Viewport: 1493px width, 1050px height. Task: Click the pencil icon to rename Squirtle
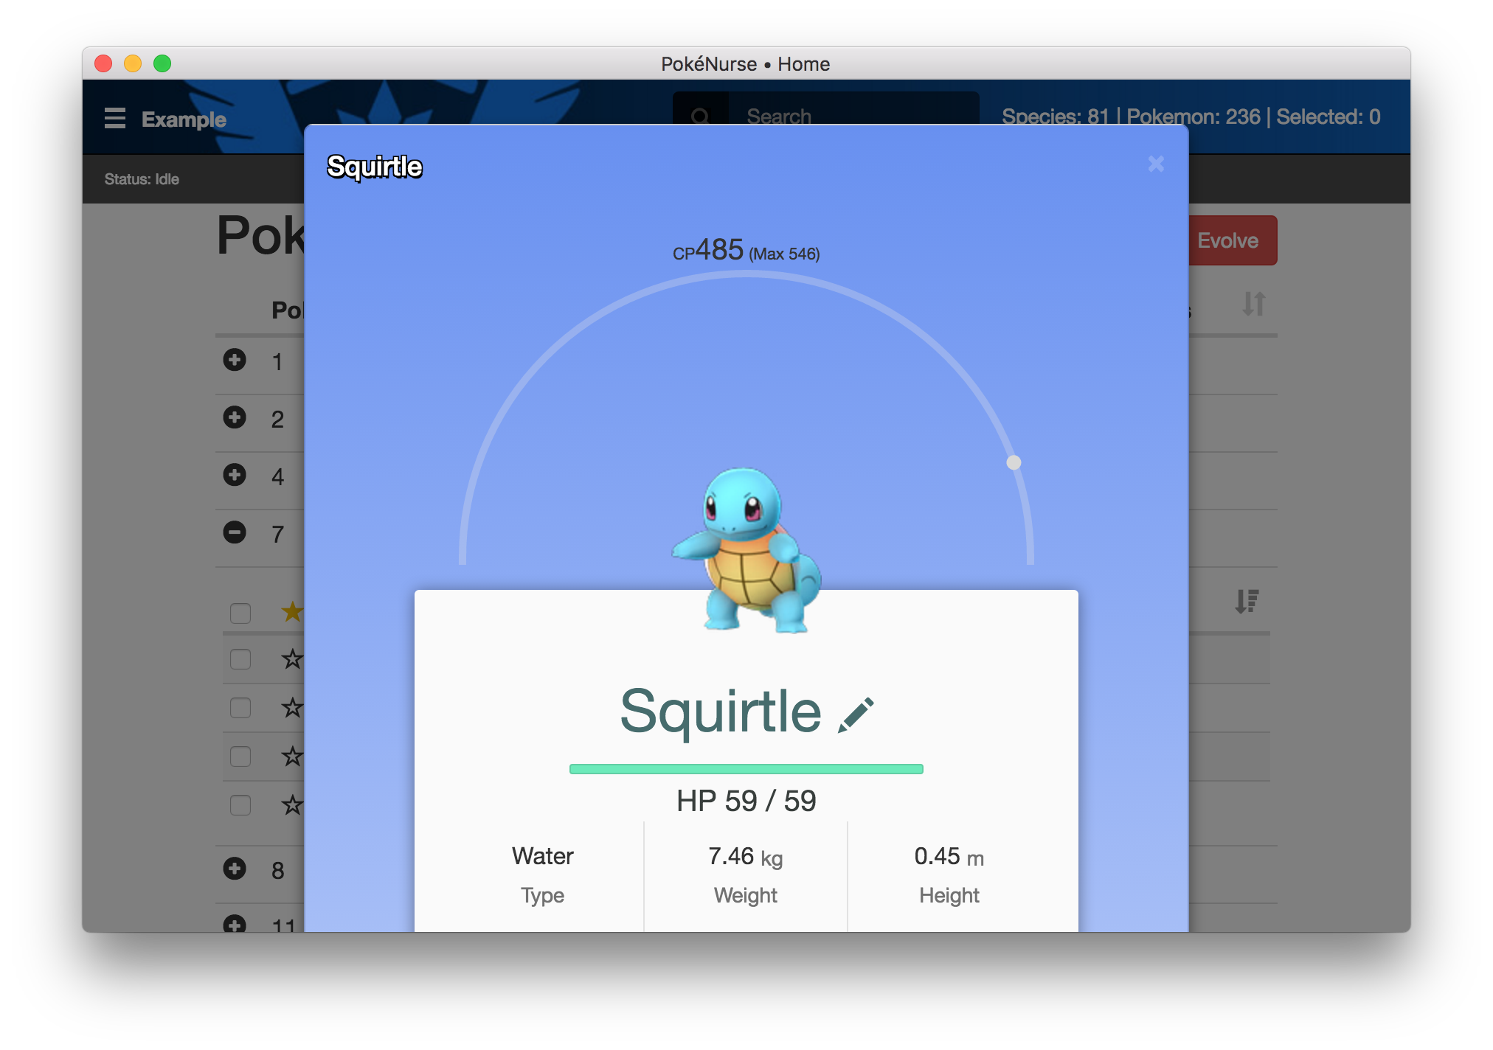click(x=856, y=715)
